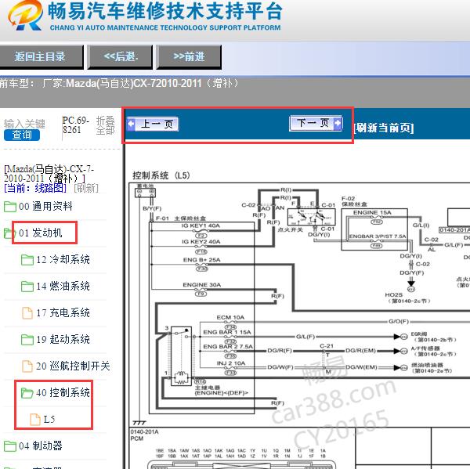Viewport: 470px width, 469px height.
Task: Click left arrow icon on 上一页 button
Action: [131, 124]
